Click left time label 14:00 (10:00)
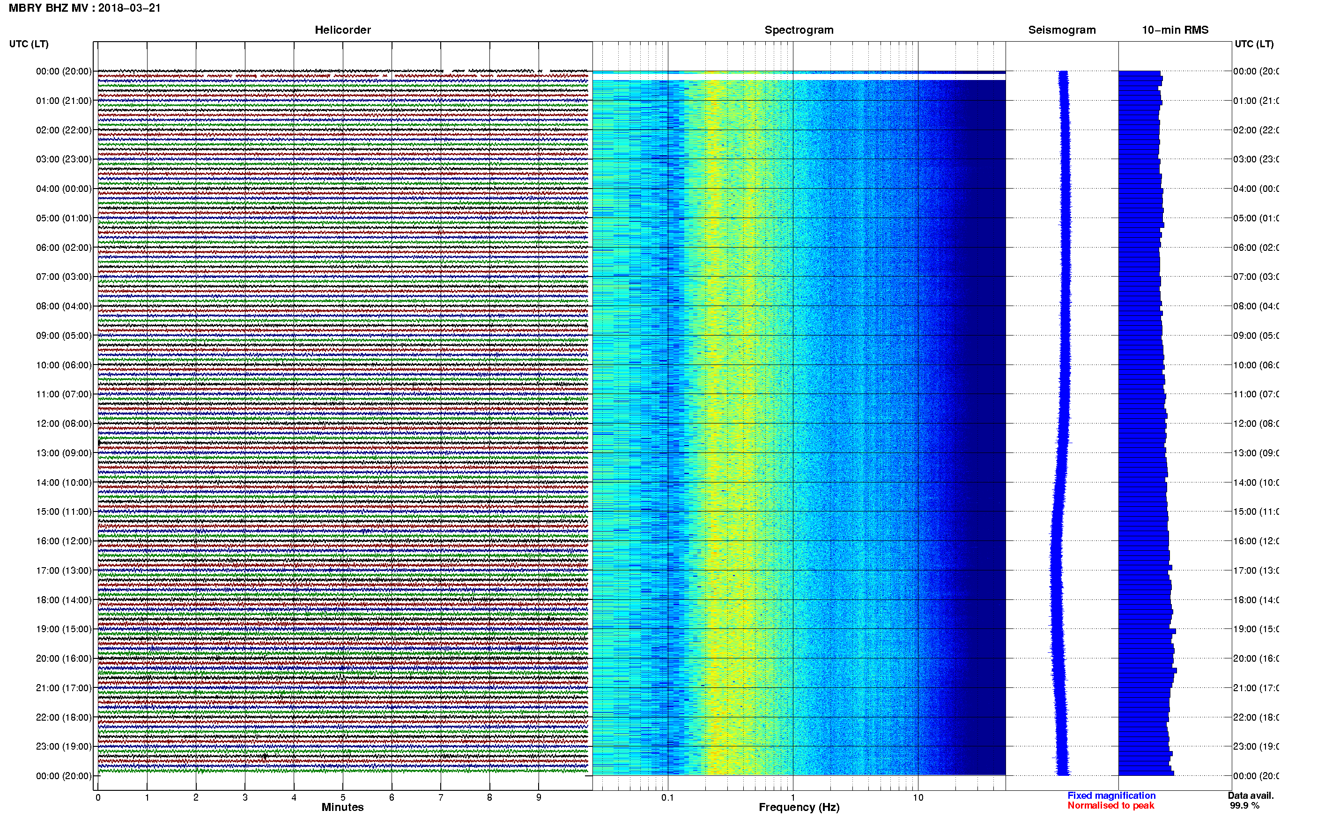1332x832 pixels. click(64, 482)
